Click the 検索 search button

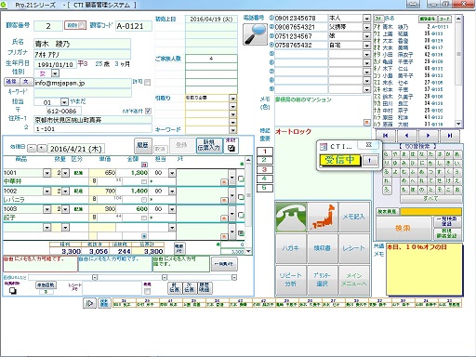pos(403,229)
